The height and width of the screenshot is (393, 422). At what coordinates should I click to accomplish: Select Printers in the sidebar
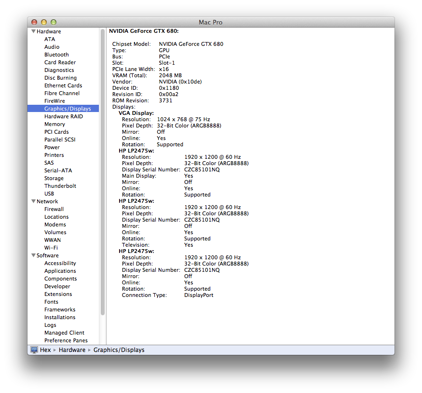pyautogui.click(x=54, y=155)
